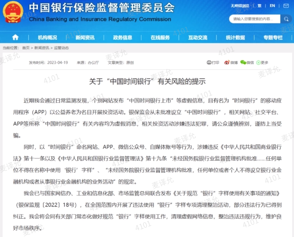Switch to traditional Chinese 繁 link

[x=260, y=6]
